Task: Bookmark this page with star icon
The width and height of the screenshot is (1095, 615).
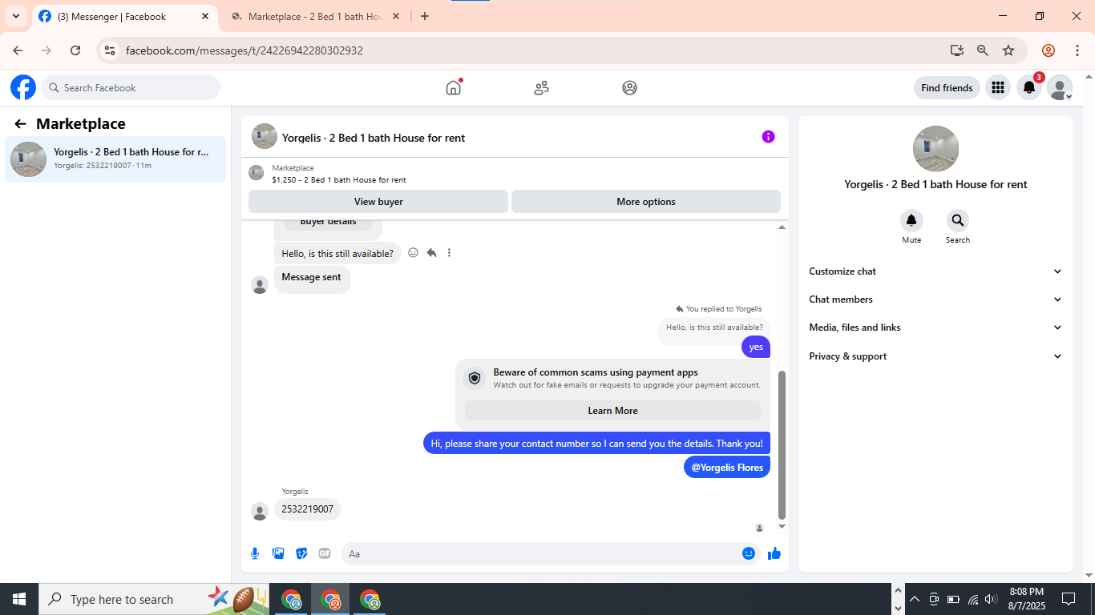Action: 1008,50
